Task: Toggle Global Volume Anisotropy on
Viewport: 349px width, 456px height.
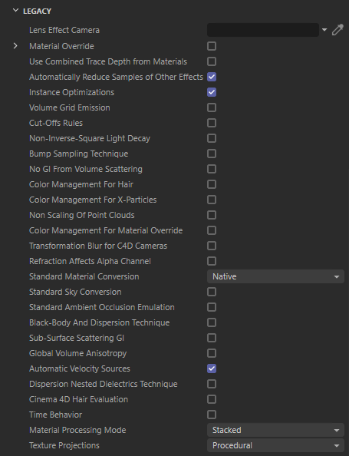Action: click(212, 353)
